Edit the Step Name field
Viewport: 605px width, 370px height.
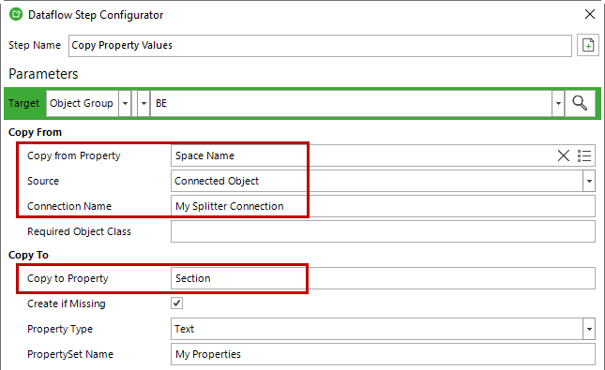coord(320,46)
